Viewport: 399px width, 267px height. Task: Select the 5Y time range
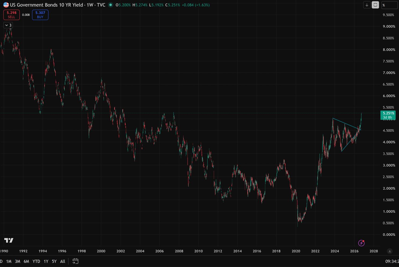click(54, 261)
